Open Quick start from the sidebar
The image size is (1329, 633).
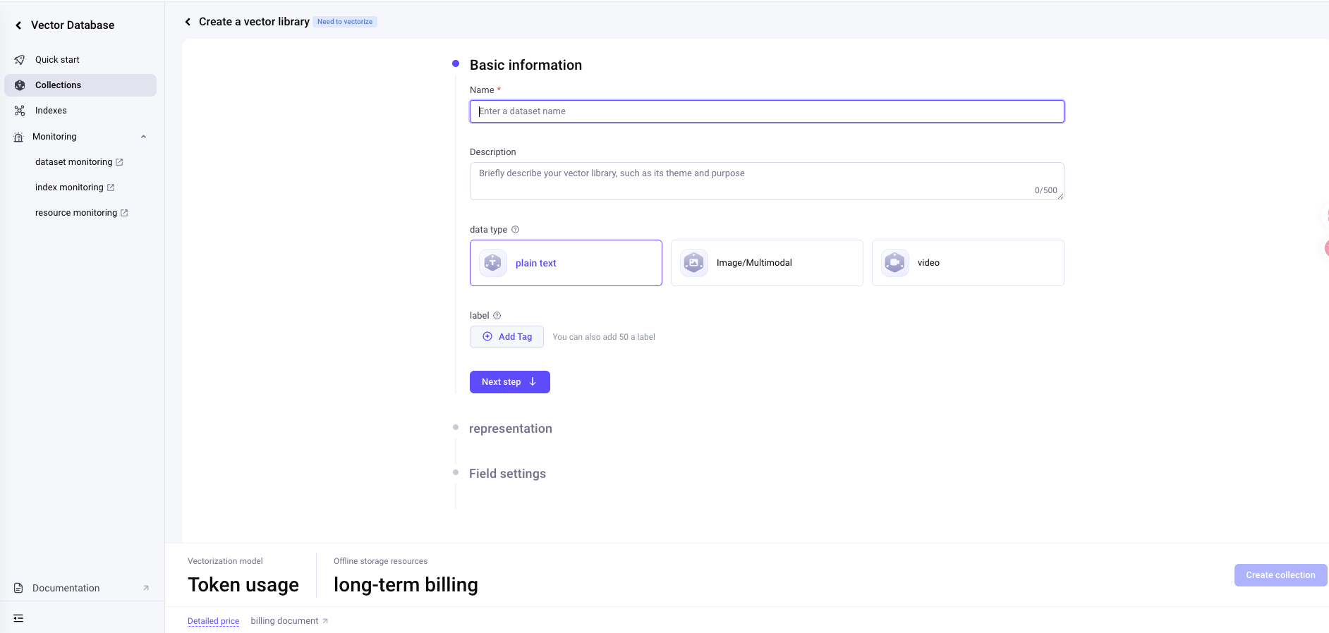point(57,60)
